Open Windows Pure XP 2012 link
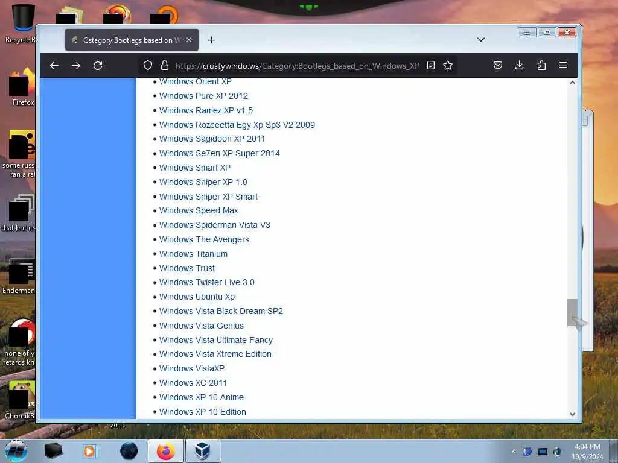The image size is (618, 463). tap(203, 96)
